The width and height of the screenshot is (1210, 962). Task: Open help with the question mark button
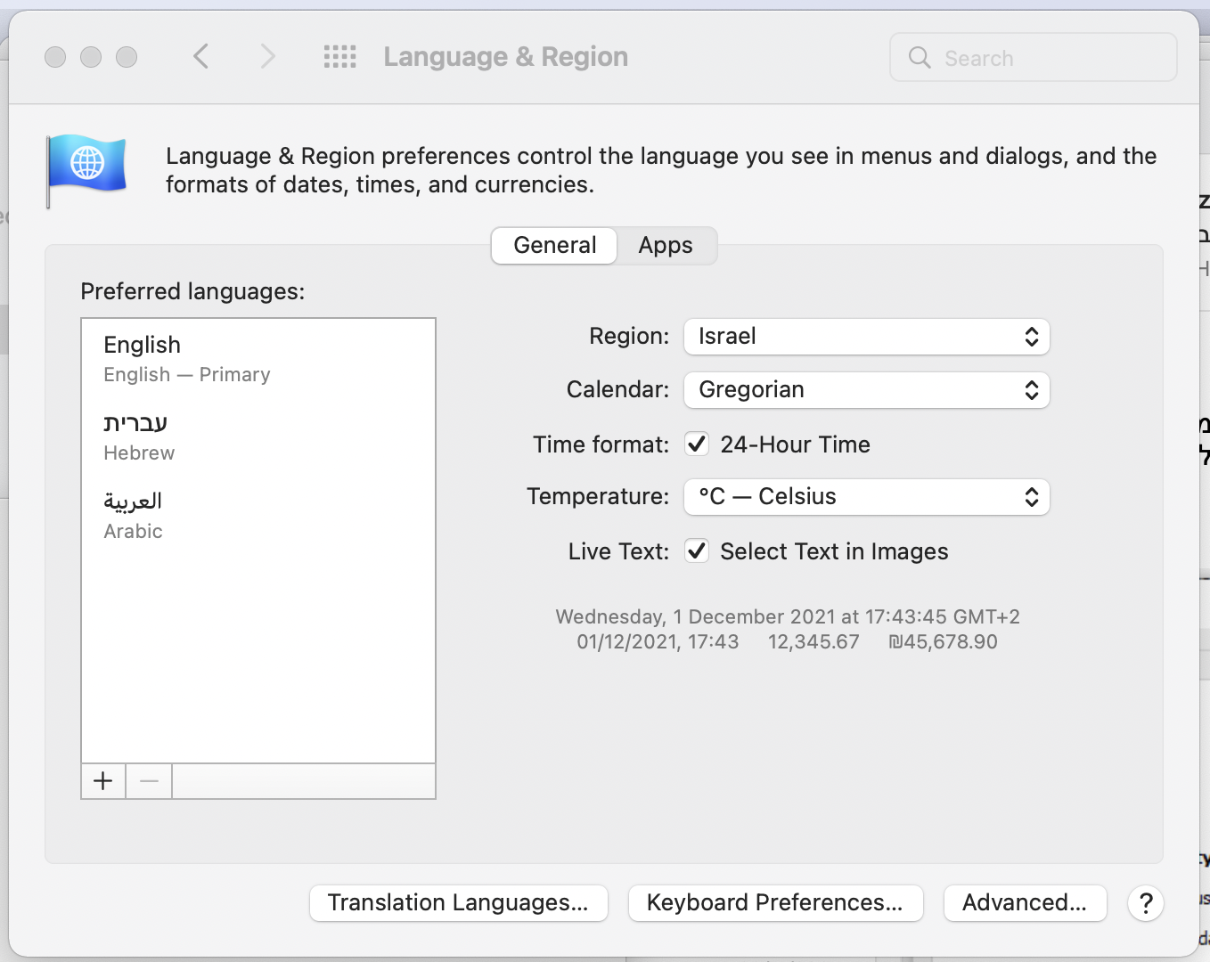(1146, 903)
